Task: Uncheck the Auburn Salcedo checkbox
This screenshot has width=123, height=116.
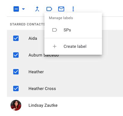Action: tap(16, 55)
